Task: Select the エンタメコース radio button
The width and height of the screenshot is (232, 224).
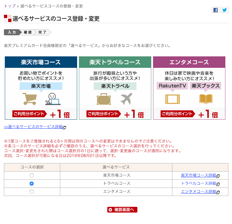Action: [x=32, y=192]
